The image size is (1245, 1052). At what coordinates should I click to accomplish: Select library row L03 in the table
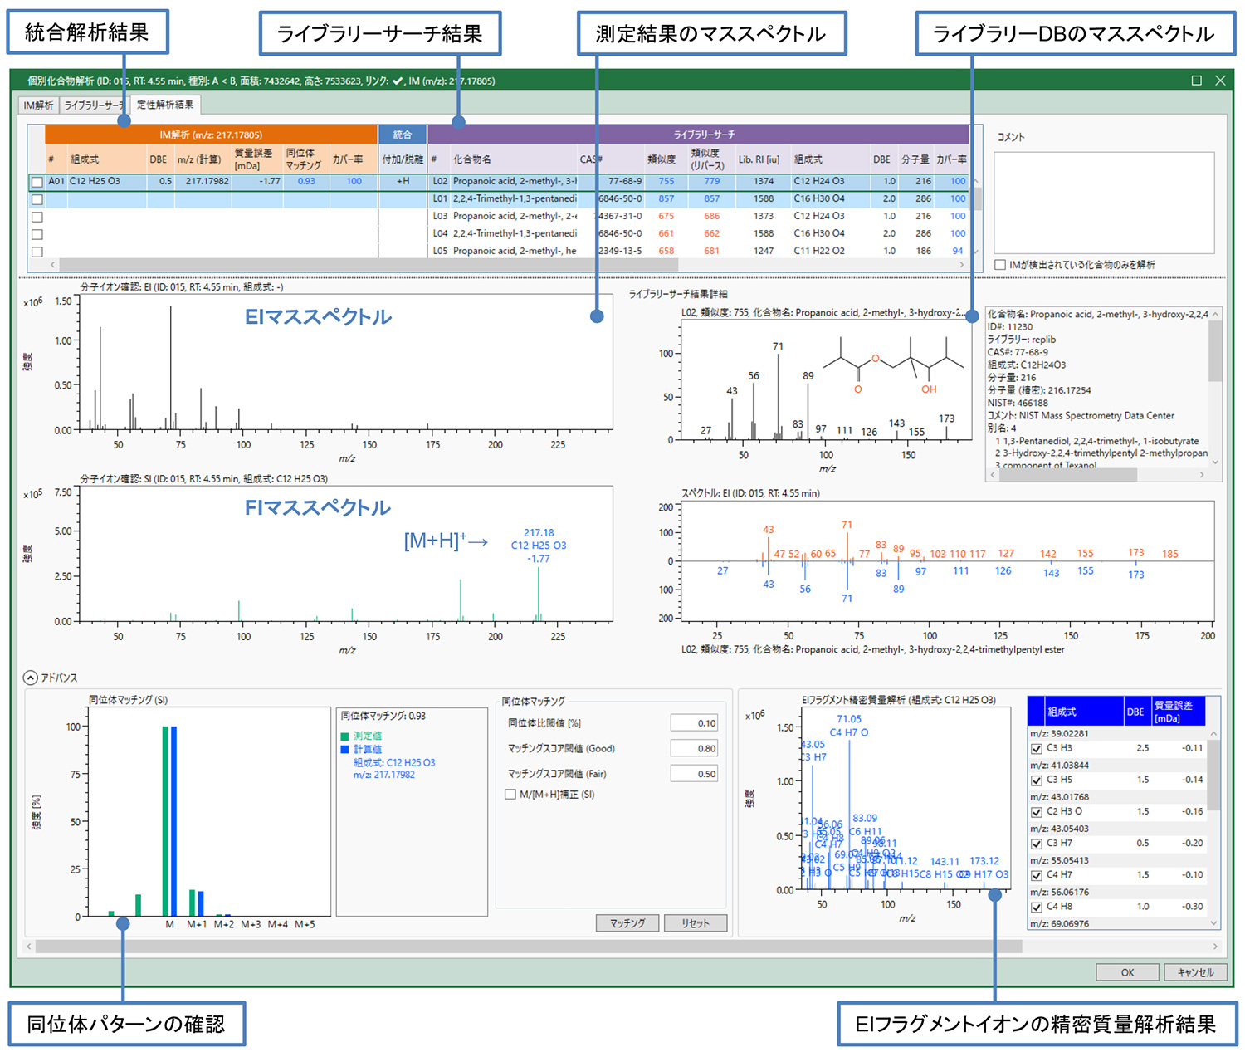tap(515, 217)
